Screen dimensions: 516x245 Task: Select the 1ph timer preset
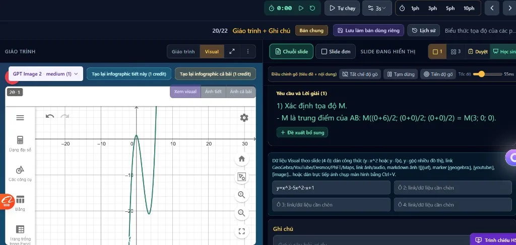[415, 8]
